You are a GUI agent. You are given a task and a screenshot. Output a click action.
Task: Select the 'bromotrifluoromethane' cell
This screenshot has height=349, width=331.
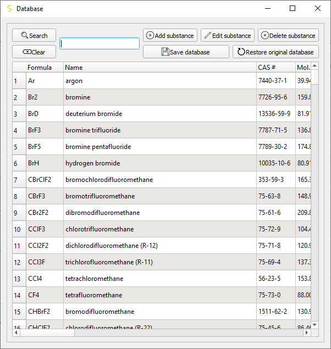[x=160, y=196]
